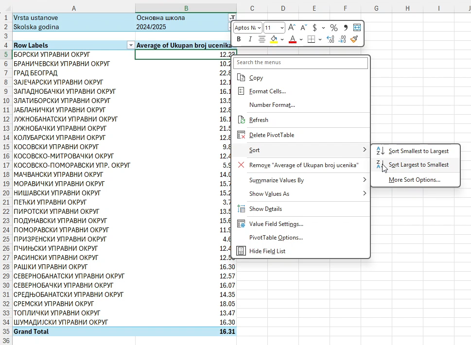This screenshot has height=345, width=471.
Task: Decrease decimal places
Action: pos(343,39)
